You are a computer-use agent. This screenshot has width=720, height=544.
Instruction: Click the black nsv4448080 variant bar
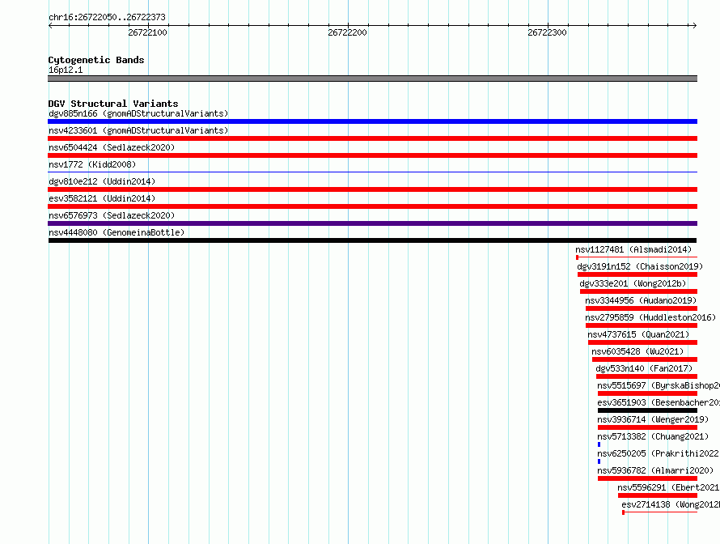tap(372, 240)
